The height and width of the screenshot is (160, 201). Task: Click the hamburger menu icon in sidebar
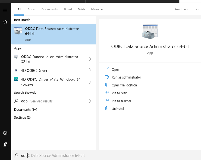pos(5,10)
